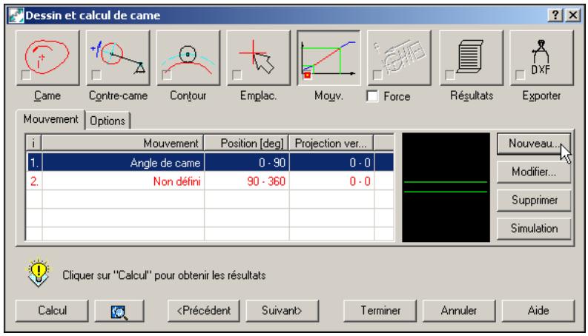Switch to the Mouvement tab

tap(50, 119)
